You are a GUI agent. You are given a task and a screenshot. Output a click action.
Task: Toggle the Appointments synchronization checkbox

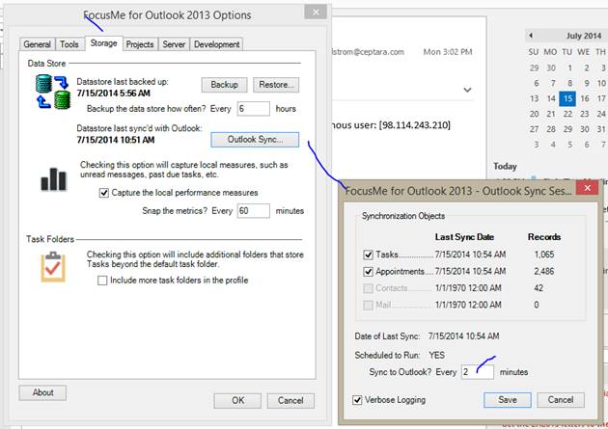[x=368, y=272]
